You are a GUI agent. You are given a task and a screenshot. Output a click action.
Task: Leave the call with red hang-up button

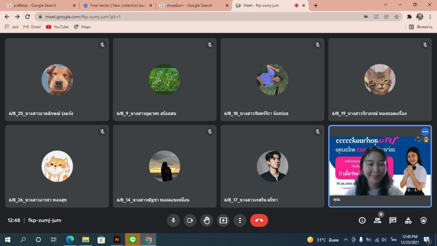pyautogui.click(x=259, y=220)
